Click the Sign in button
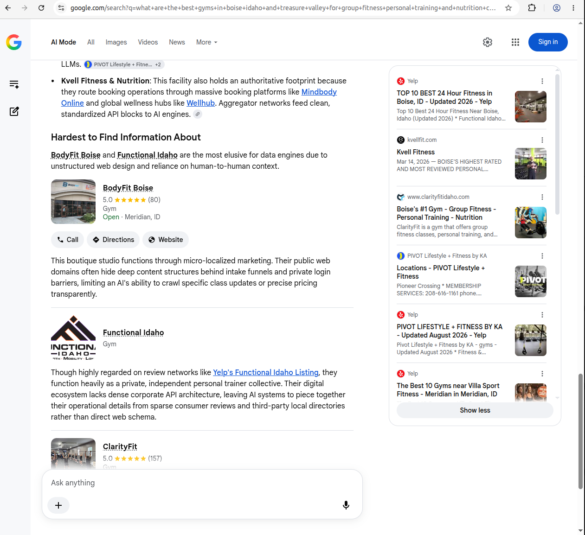 pyautogui.click(x=548, y=42)
